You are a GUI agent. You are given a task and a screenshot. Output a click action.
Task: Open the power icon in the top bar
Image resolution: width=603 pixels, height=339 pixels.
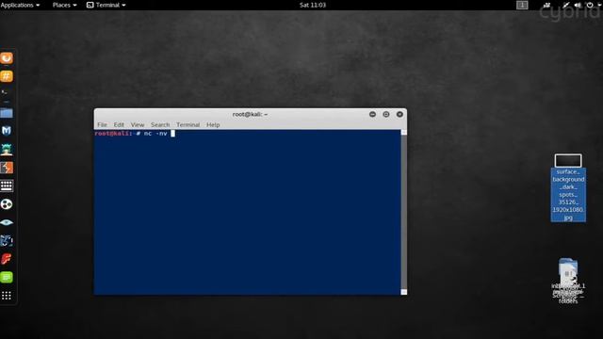[x=590, y=5]
